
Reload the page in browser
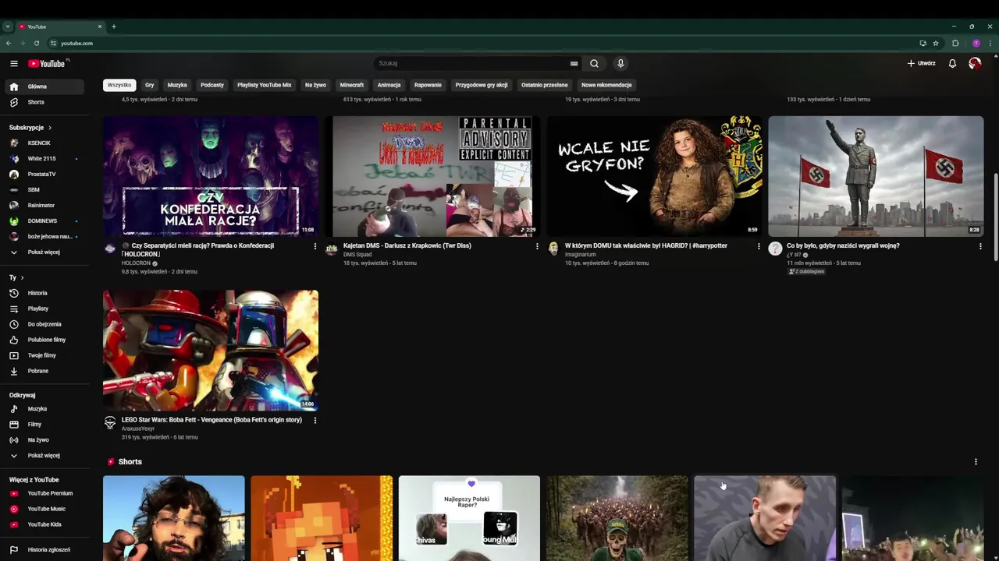coord(37,43)
